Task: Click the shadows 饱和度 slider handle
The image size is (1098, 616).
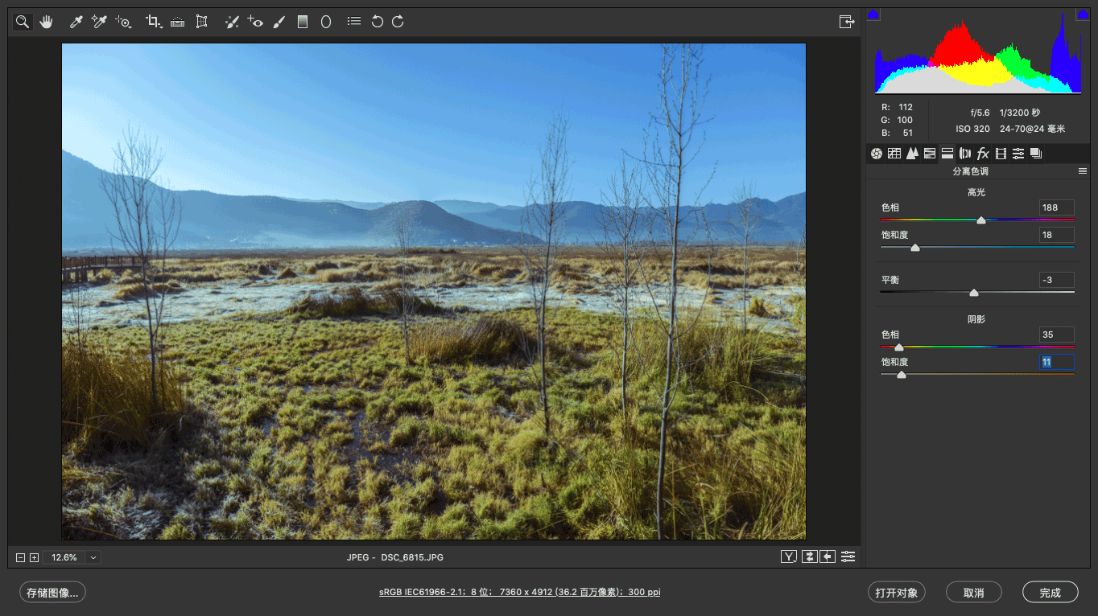Action: pos(902,375)
